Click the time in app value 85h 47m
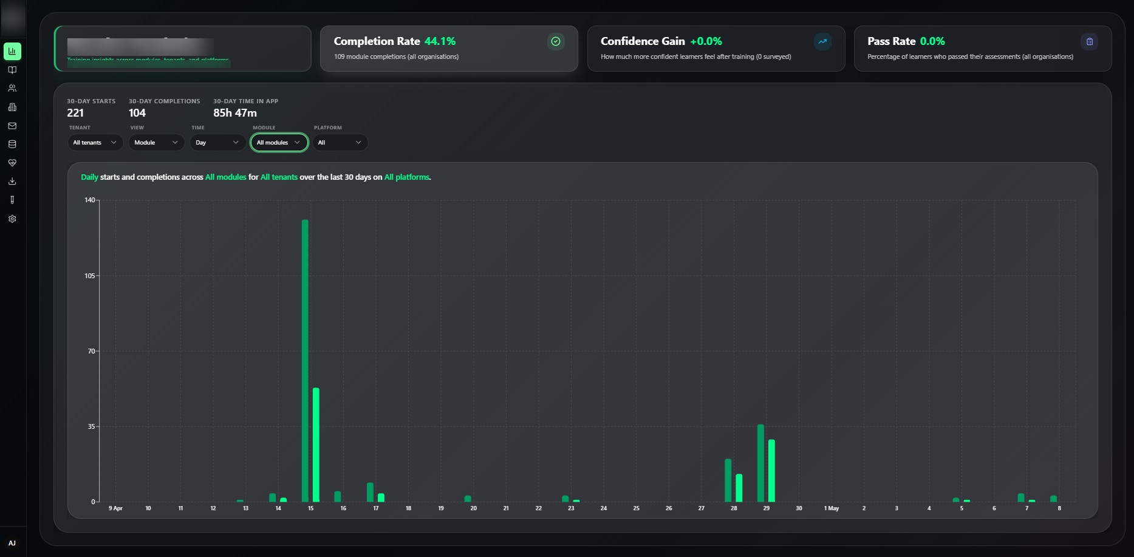 coord(235,113)
